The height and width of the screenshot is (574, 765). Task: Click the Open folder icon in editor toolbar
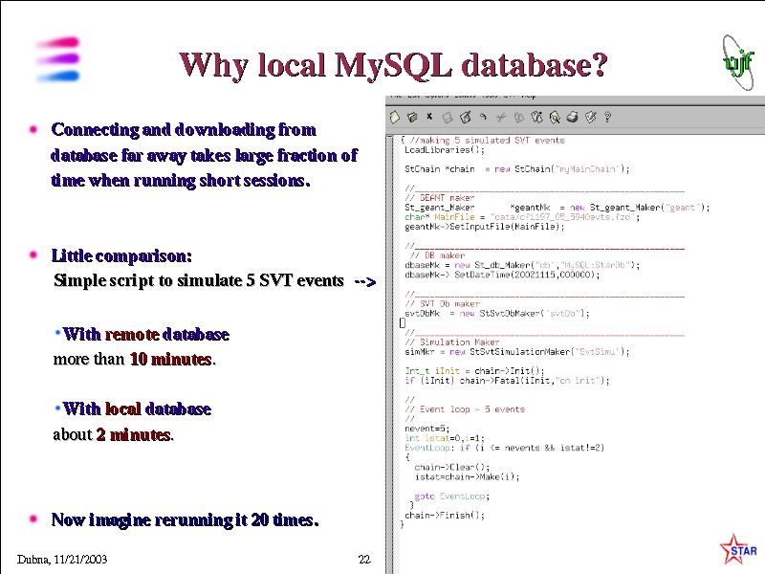(x=412, y=117)
